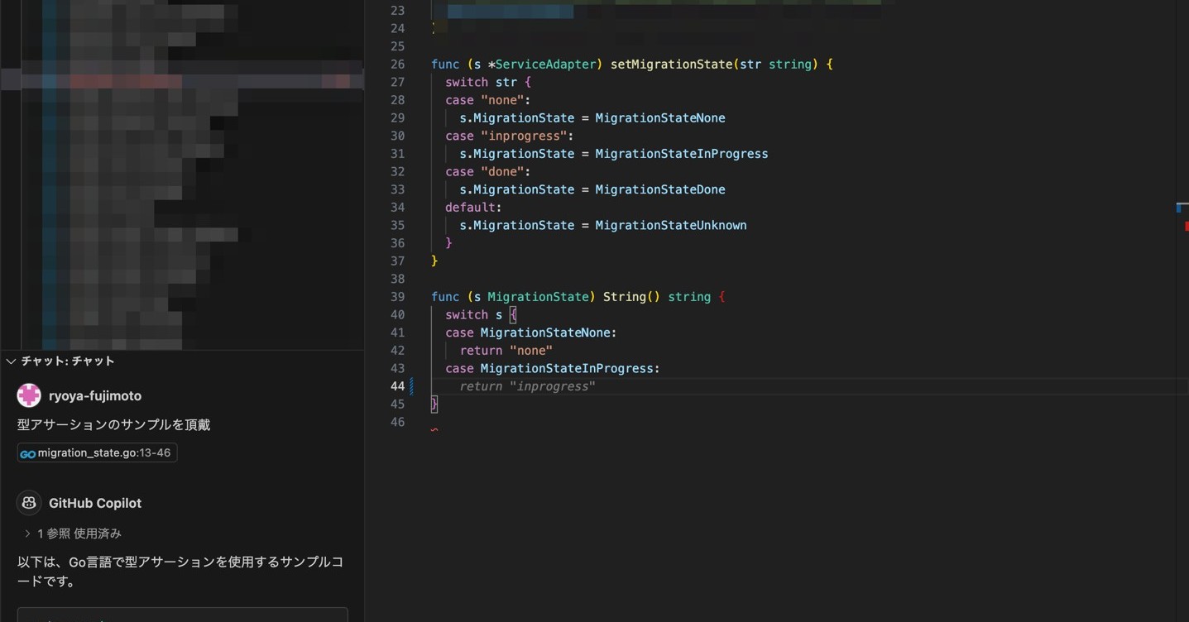Click the red error marker in overview ruler
1189x622 pixels.
1186,226
